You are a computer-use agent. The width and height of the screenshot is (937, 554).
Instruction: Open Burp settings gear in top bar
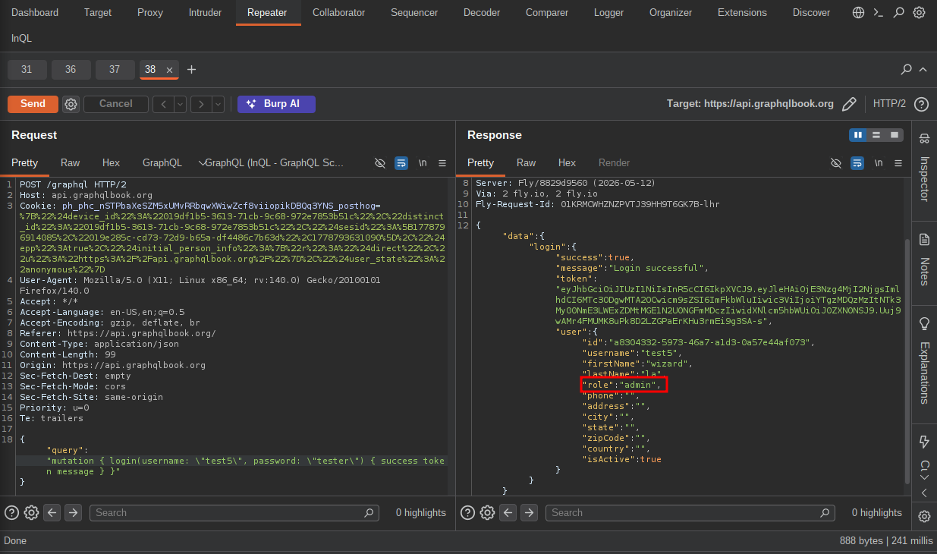point(919,12)
